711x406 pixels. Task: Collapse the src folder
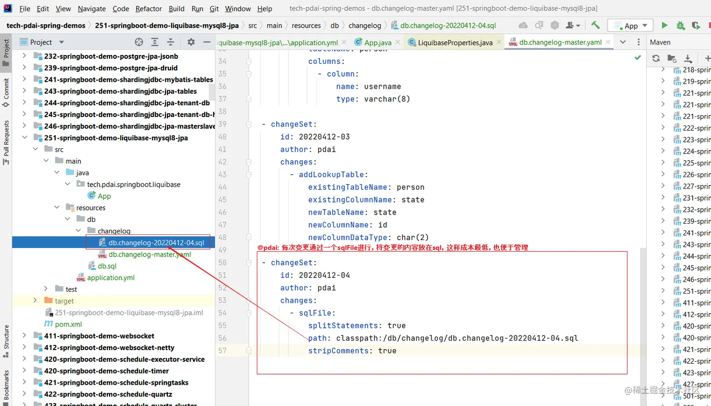(35, 149)
